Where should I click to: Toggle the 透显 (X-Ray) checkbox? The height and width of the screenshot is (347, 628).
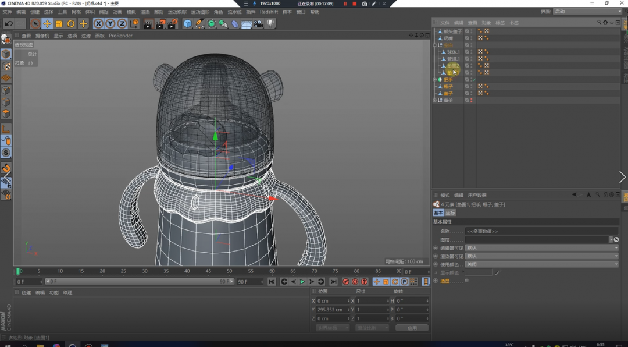pos(467,281)
